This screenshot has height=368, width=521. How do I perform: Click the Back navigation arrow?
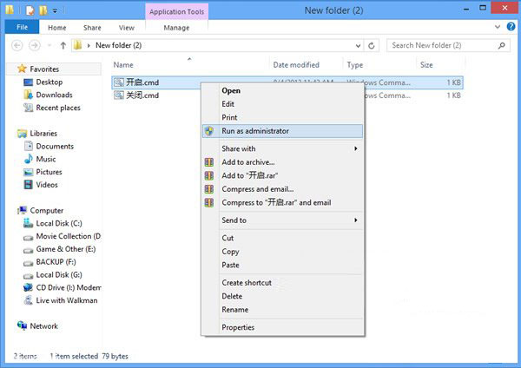(17, 45)
